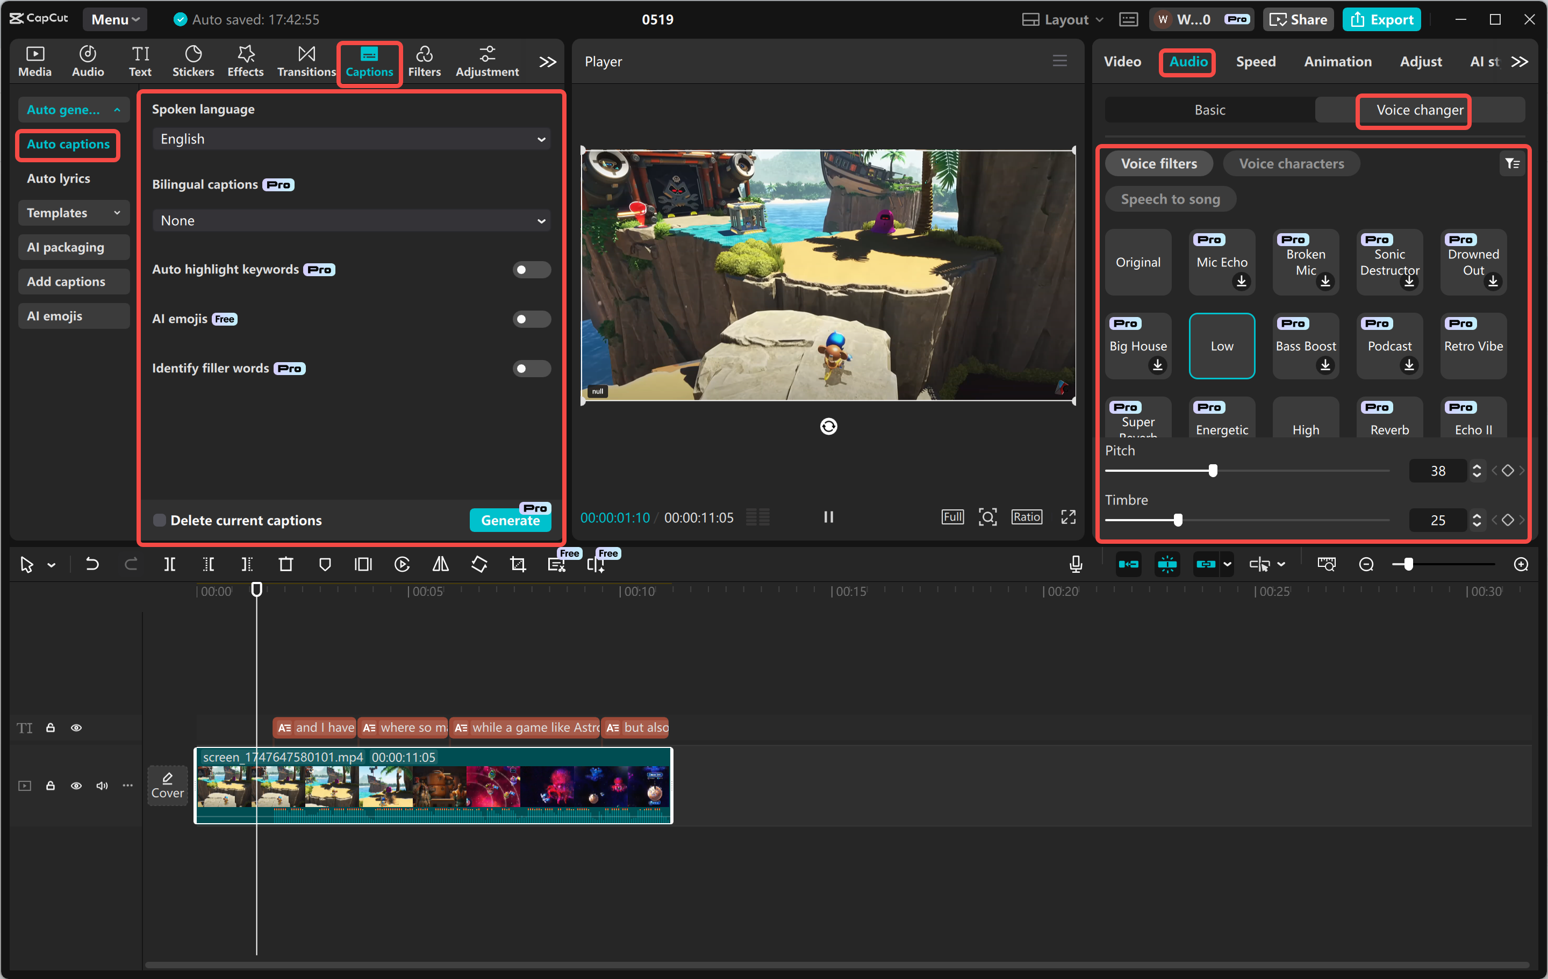Viewport: 1548px width, 979px height.
Task: Rotate the clip using the rotate icon
Action: coord(479,564)
